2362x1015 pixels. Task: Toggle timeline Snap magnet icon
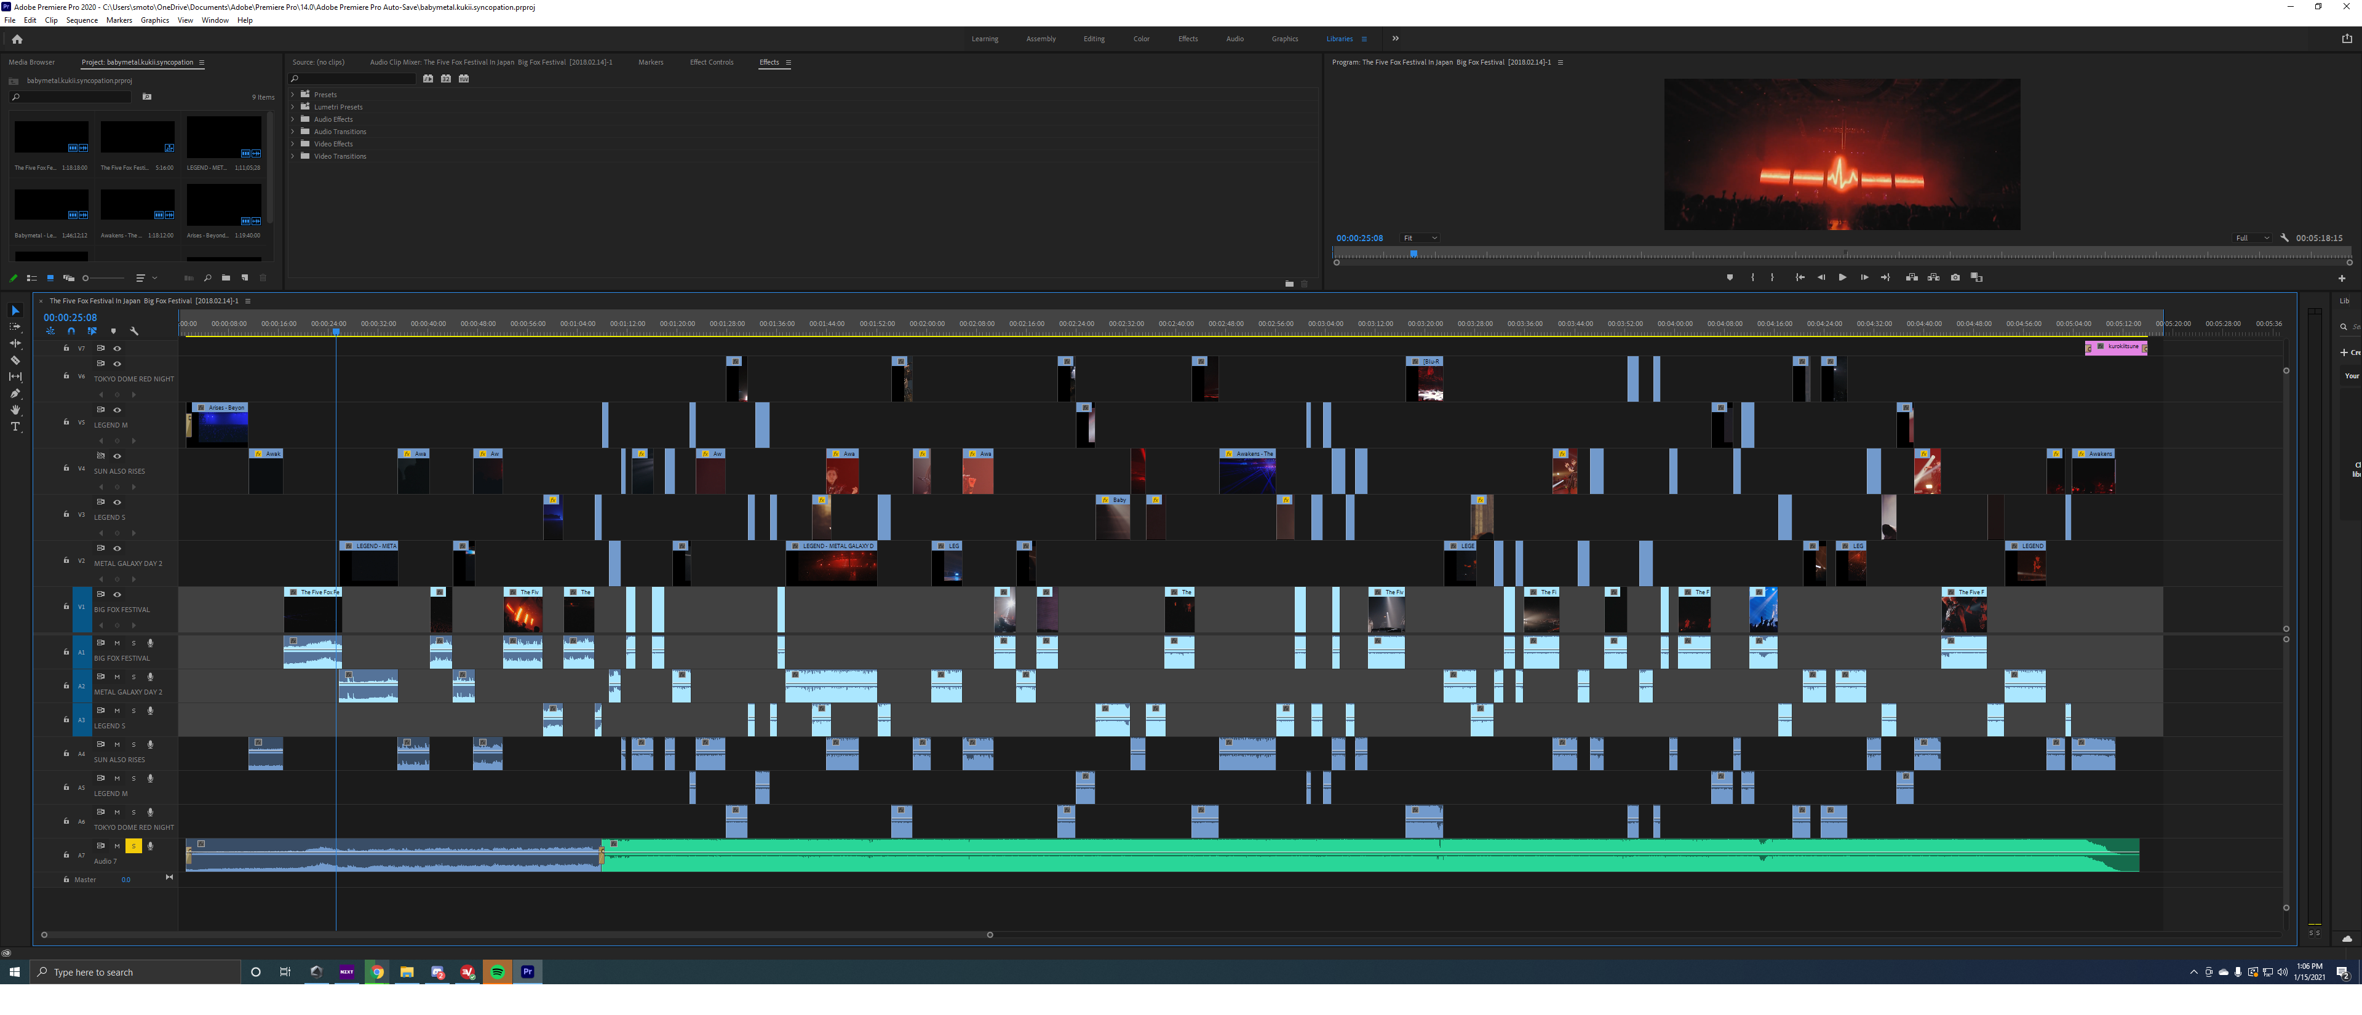tap(71, 331)
